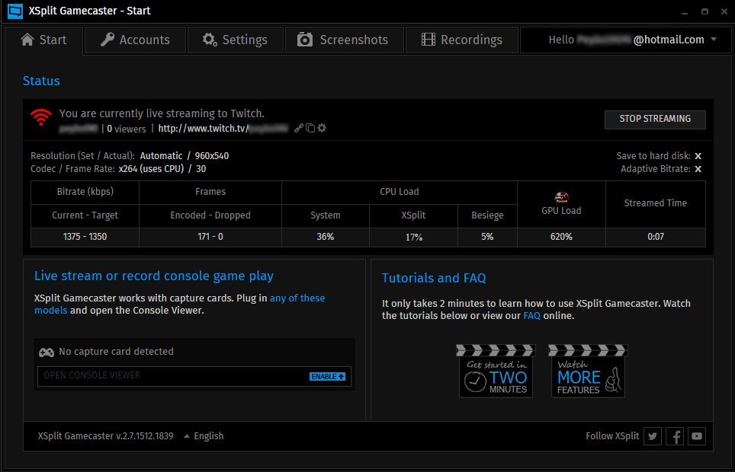Click the 0:07 streamed time value
The image size is (735, 472).
[x=655, y=237]
